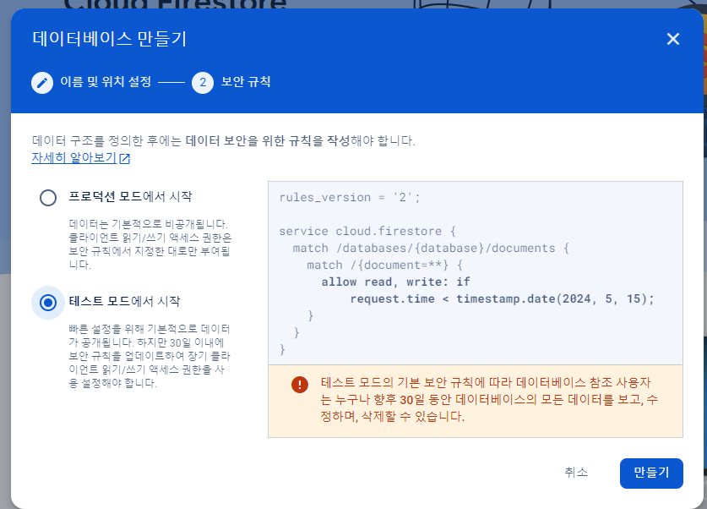Click the service cloud.firestore code line
This screenshot has height=509, width=707.
click(367, 232)
